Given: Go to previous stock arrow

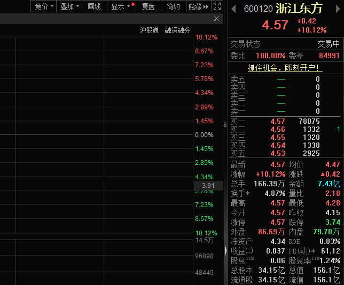Looking at the screenshot, I should tap(233, 9).
